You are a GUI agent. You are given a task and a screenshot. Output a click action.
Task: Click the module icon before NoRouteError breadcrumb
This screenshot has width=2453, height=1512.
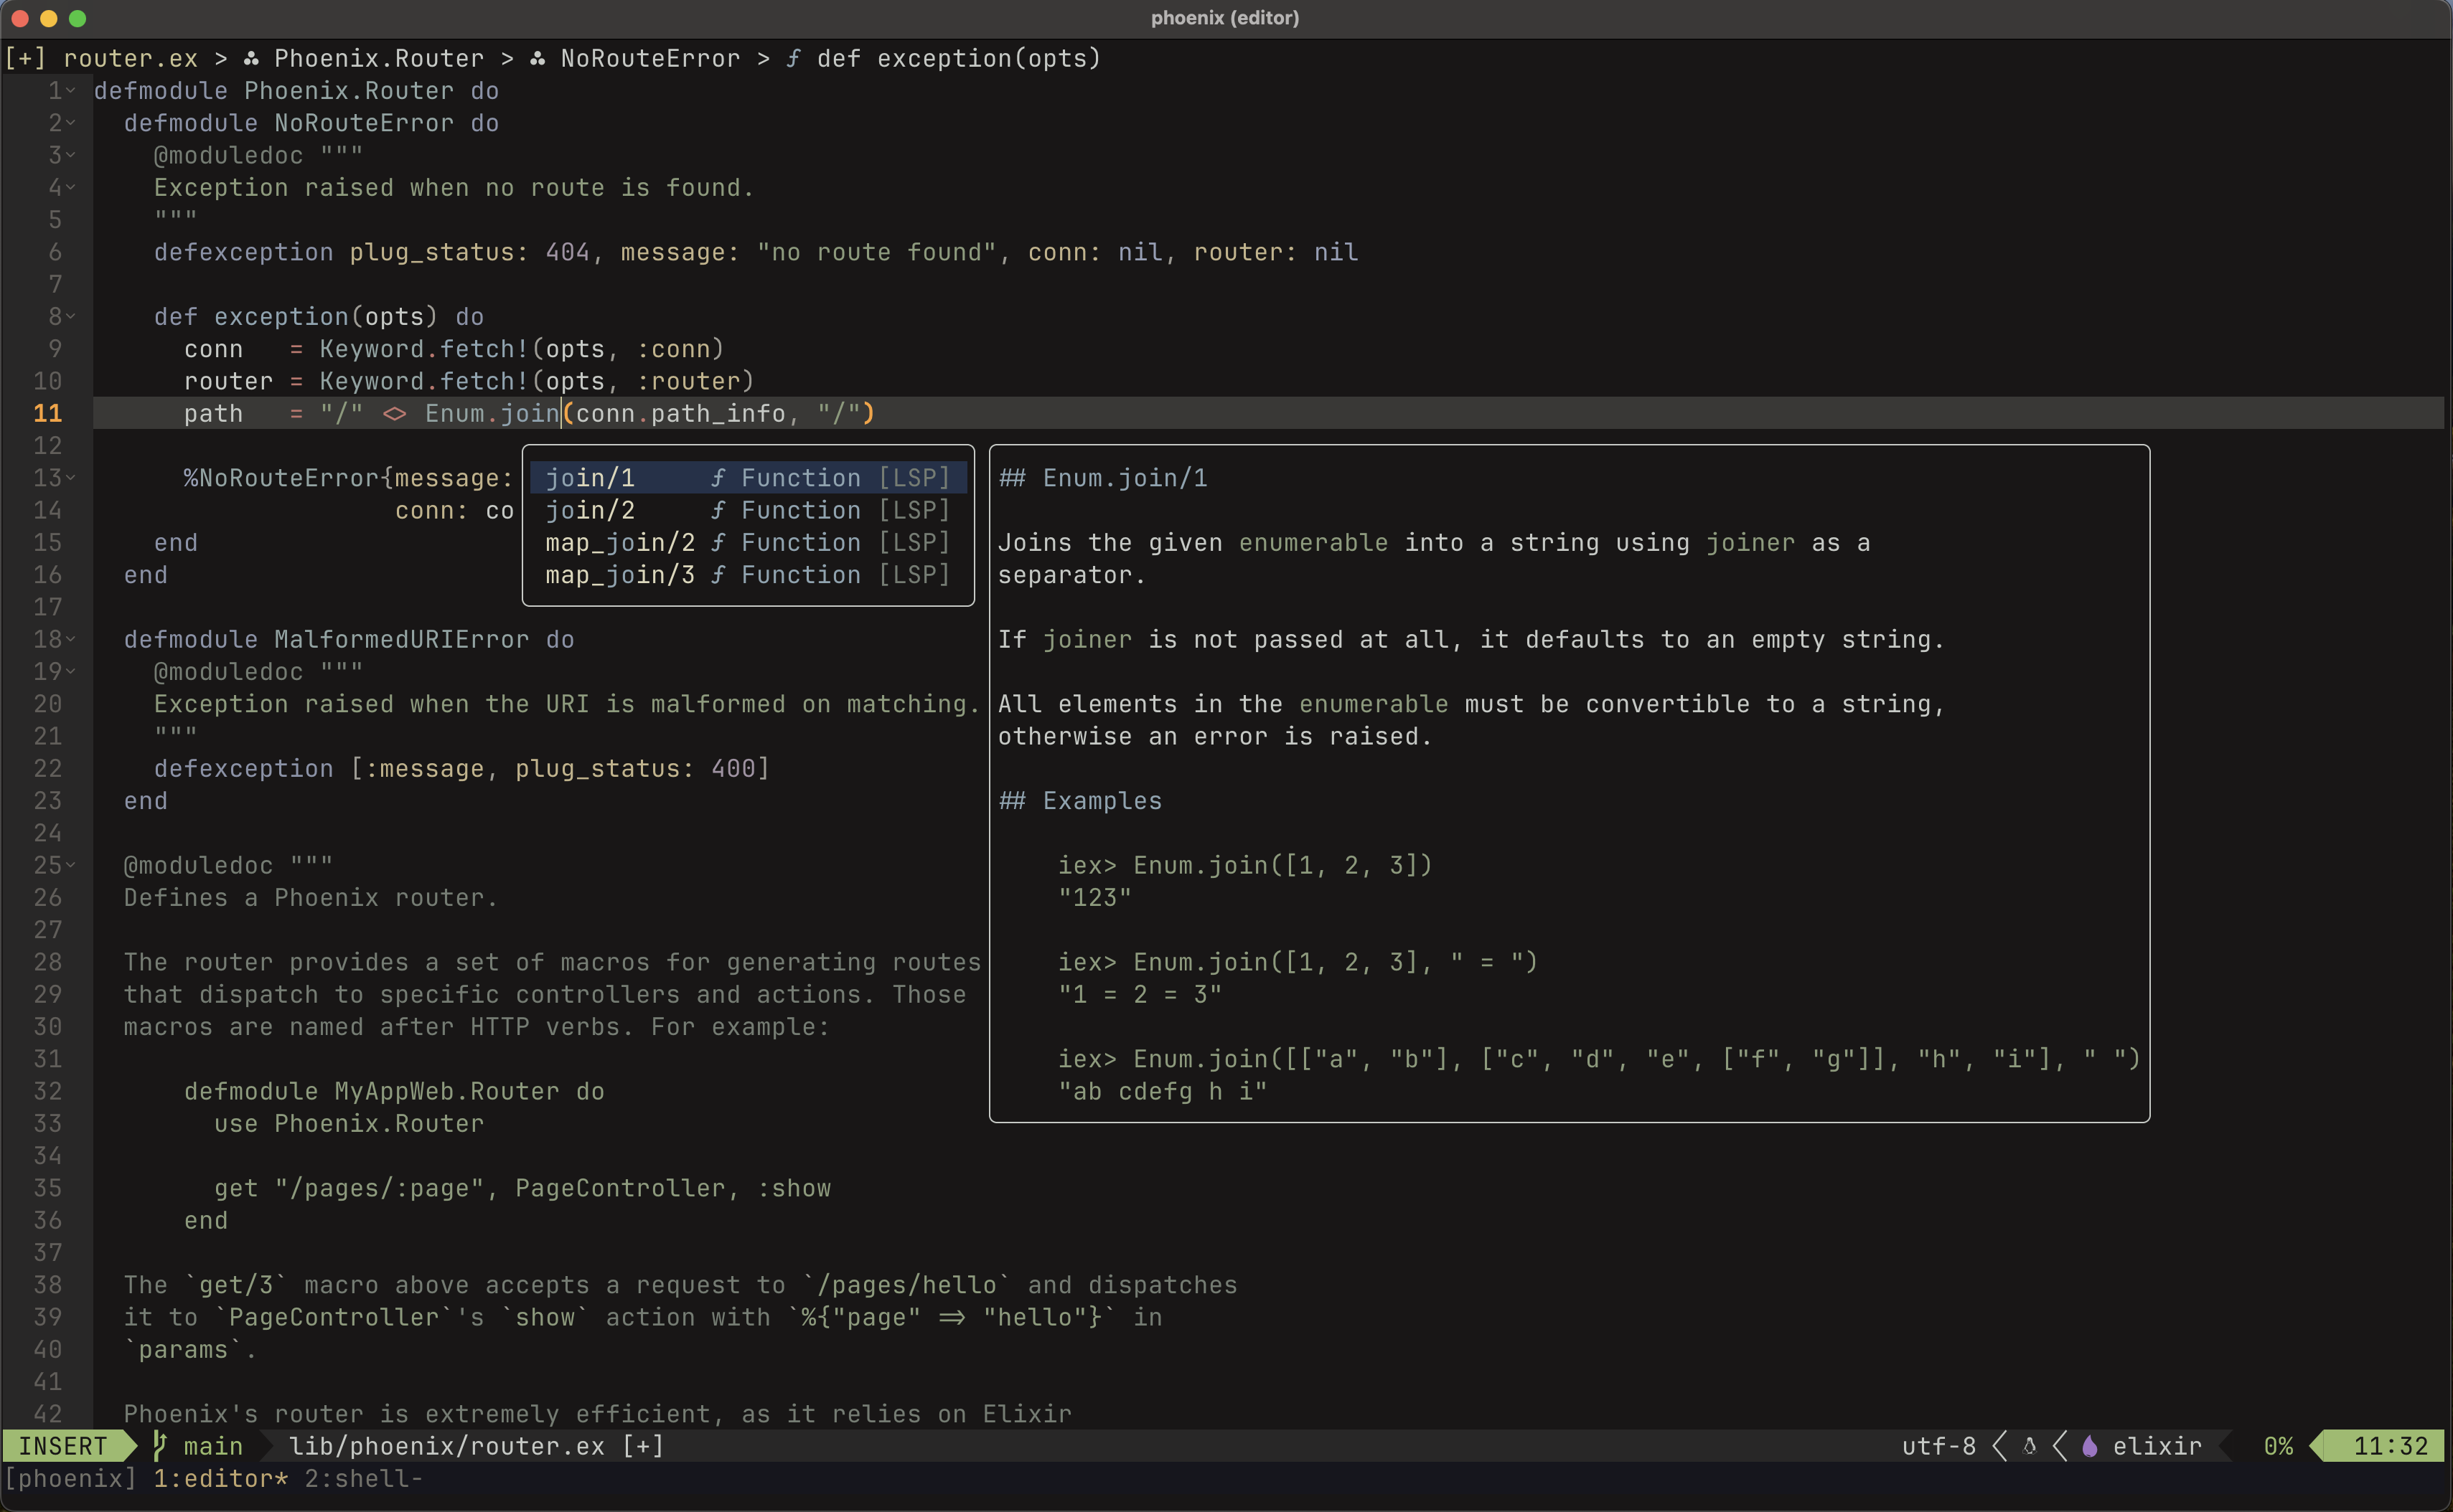click(x=538, y=59)
